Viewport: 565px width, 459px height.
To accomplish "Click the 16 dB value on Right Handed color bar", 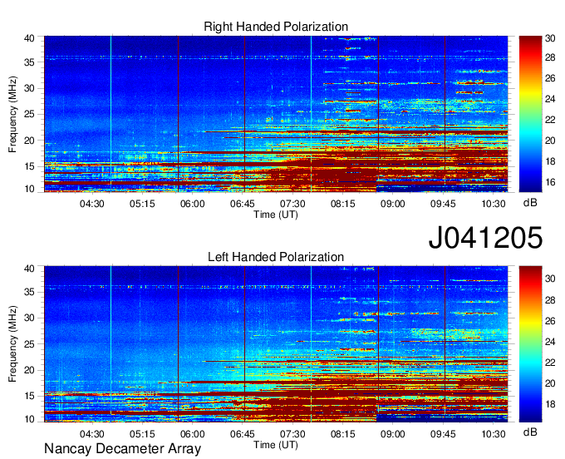I will tap(550, 182).
